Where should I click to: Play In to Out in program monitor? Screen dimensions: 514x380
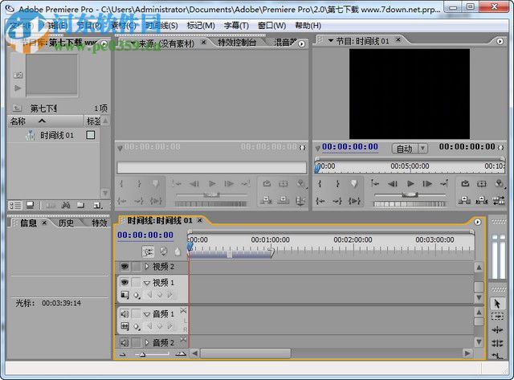[x=354, y=201]
